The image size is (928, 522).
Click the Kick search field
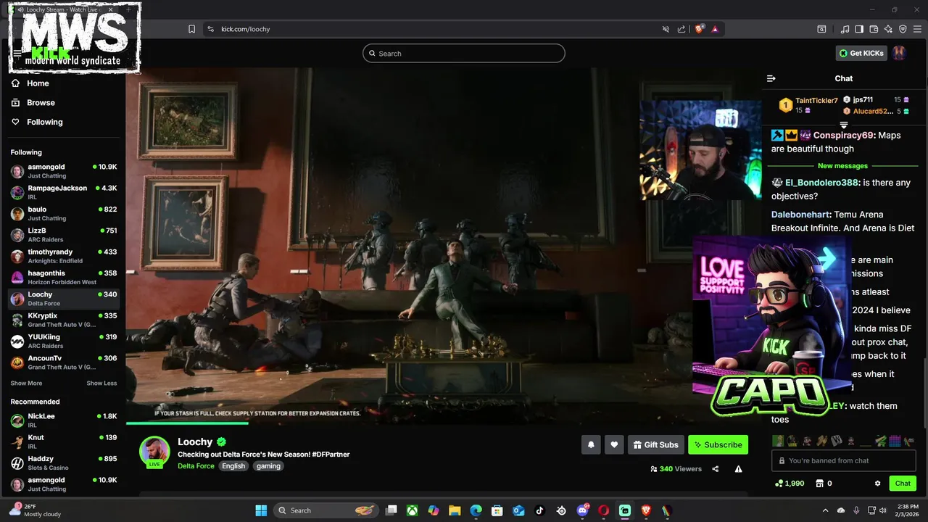pyautogui.click(x=464, y=53)
